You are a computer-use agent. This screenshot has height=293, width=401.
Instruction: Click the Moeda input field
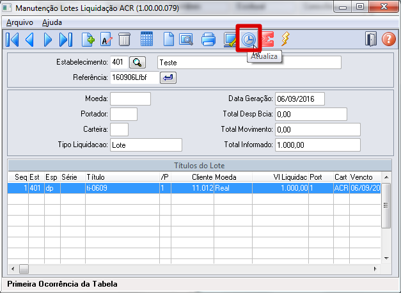tap(130, 99)
